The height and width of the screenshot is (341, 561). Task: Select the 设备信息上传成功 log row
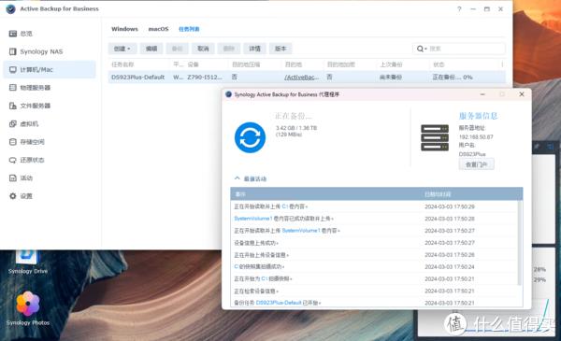click(x=374, y=243)
